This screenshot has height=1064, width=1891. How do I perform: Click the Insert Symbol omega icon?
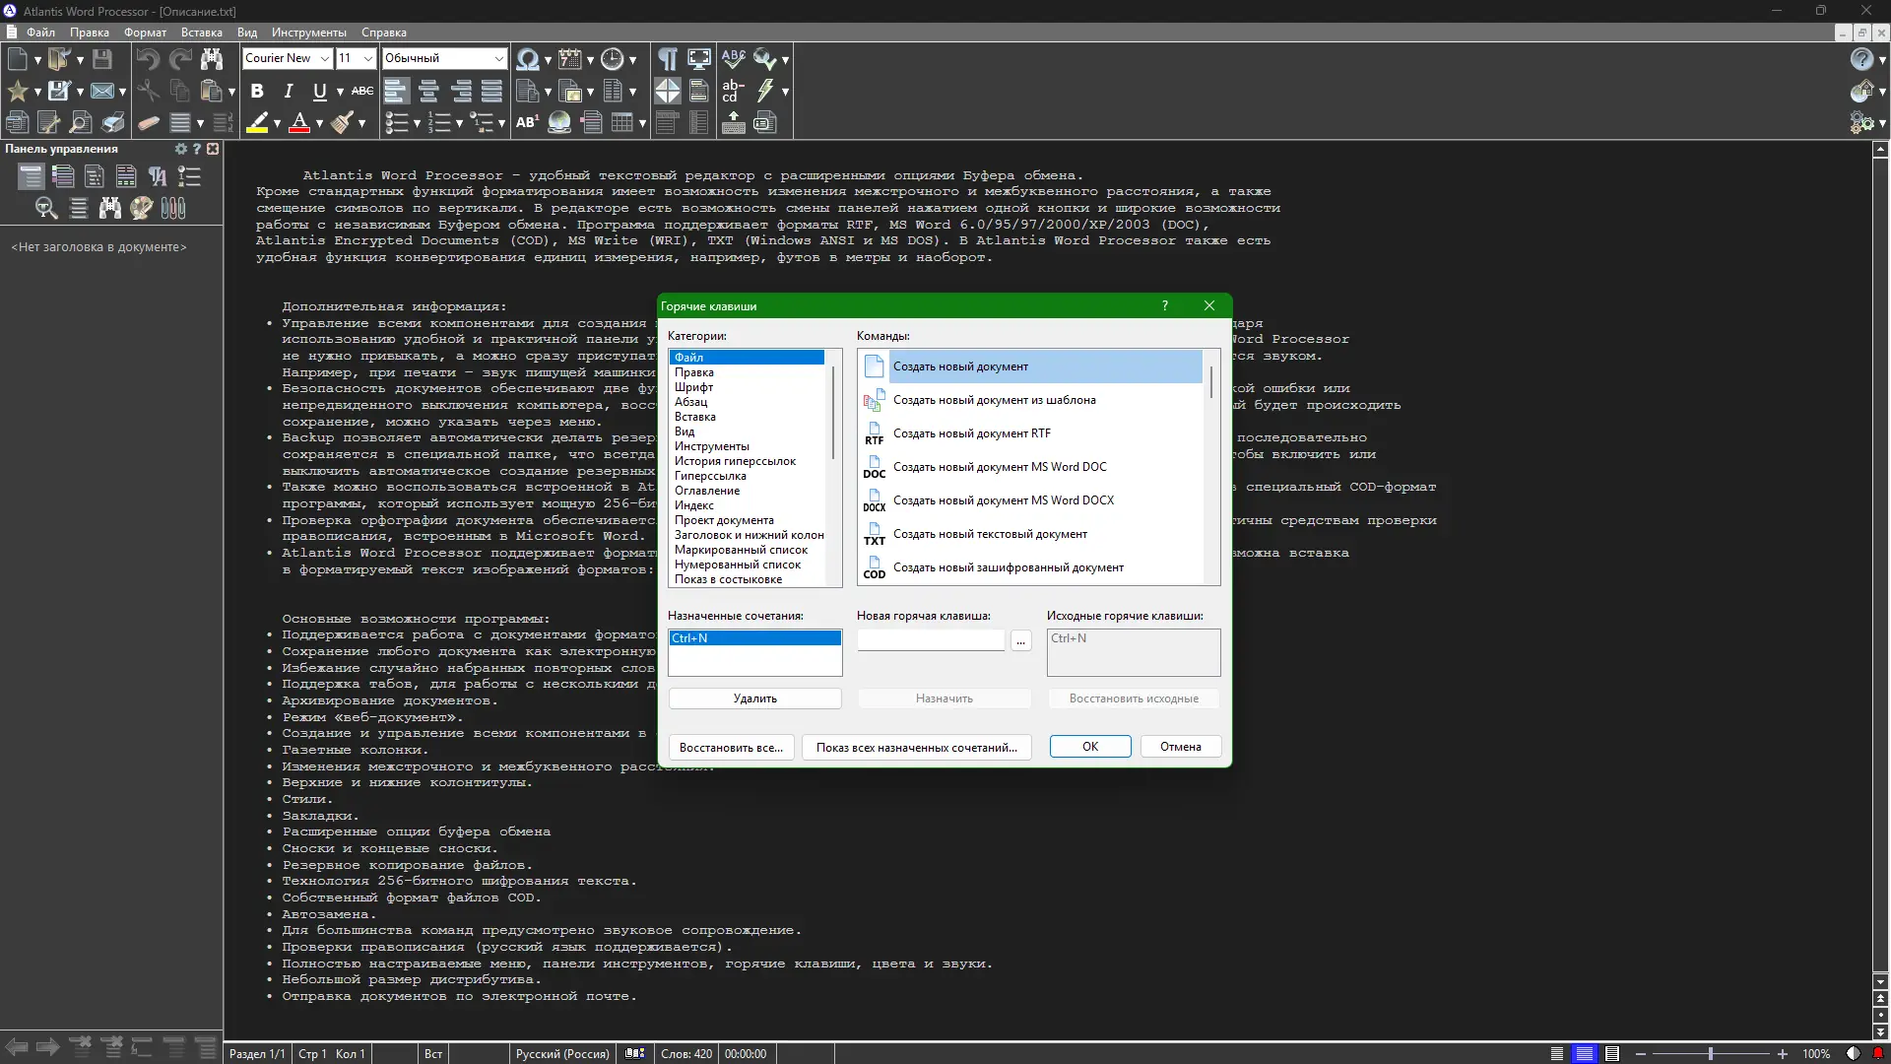[x=527, y=59]
